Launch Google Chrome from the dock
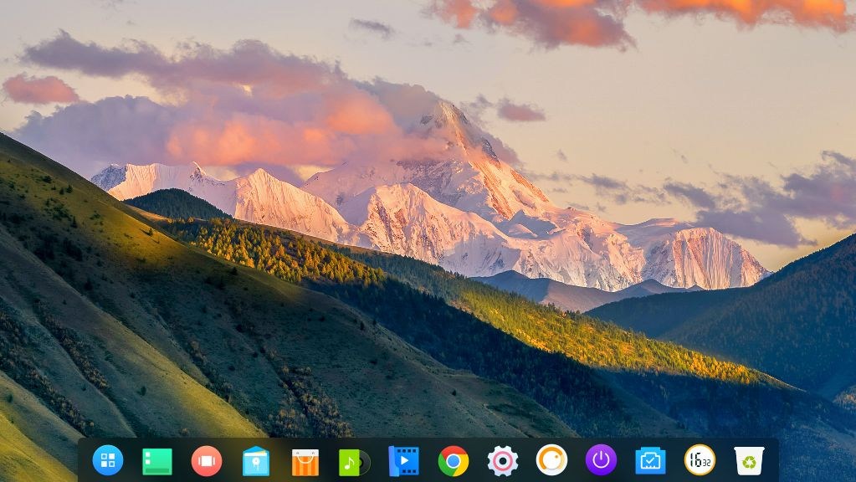 (x=454, y=461)
